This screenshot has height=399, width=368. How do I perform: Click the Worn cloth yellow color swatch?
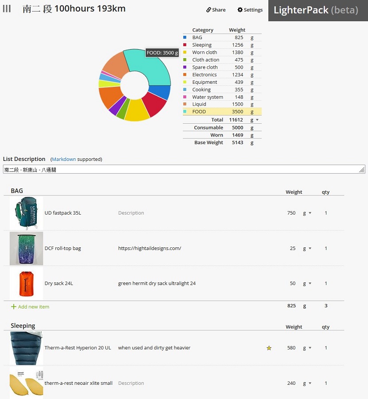coord(185,52)
